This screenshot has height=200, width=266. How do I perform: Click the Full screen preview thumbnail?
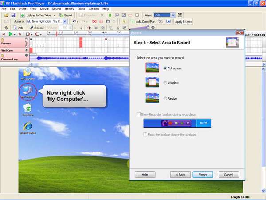(153, 68)
